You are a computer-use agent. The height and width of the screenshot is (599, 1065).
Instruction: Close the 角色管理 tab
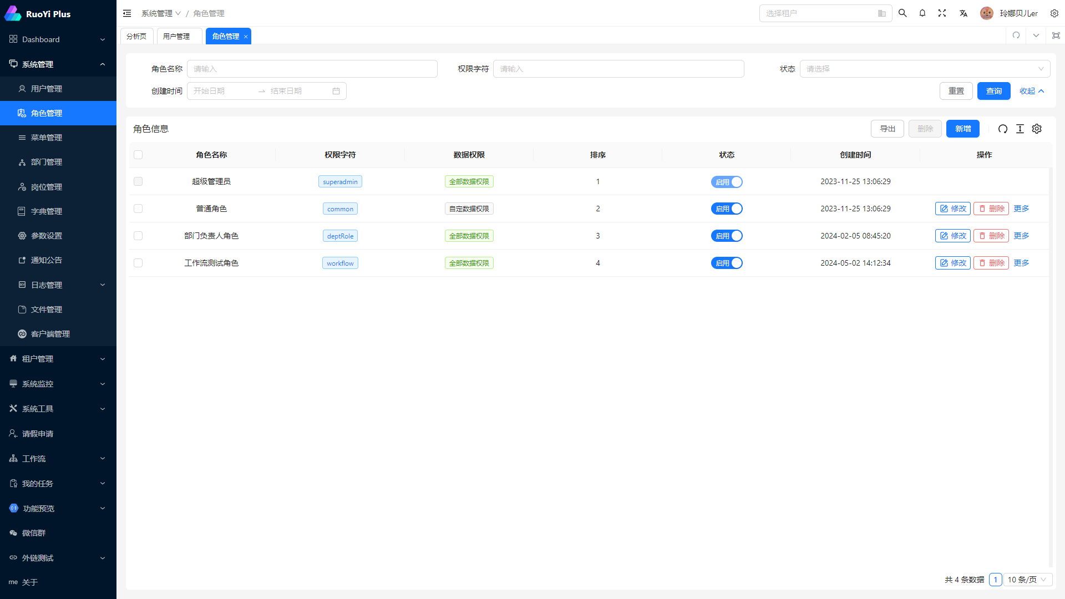(246, 37)
